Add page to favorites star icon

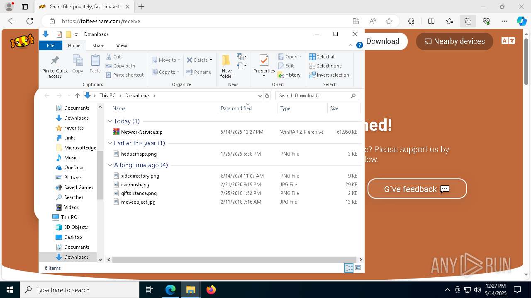pos(389,21)
